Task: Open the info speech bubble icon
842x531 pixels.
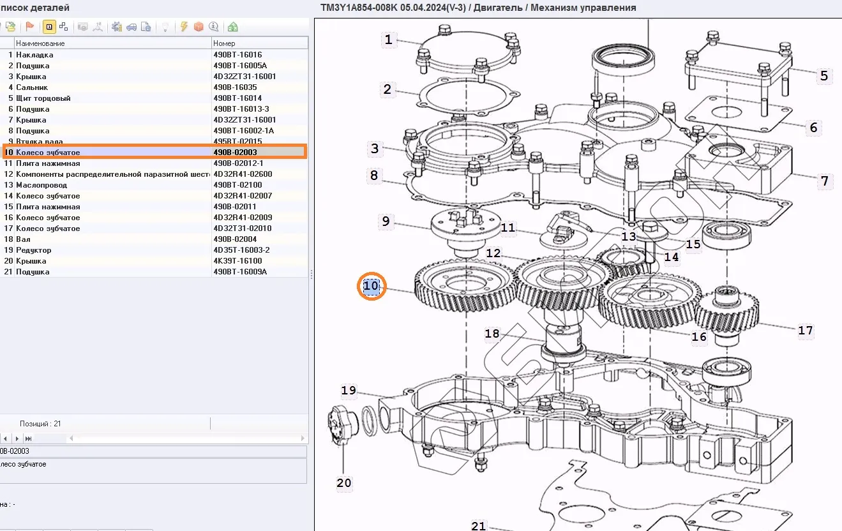Action: (x=214, y=27)
